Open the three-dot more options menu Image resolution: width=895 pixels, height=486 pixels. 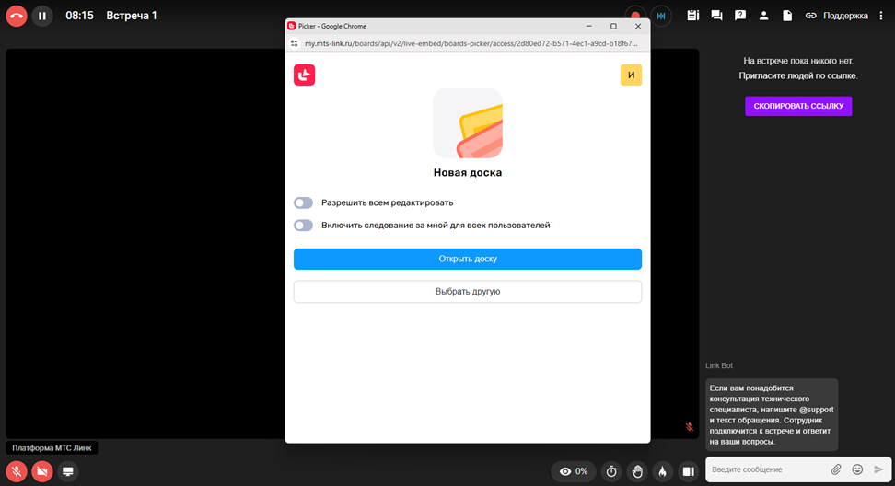pyautogui.click(x=881, y=16)
